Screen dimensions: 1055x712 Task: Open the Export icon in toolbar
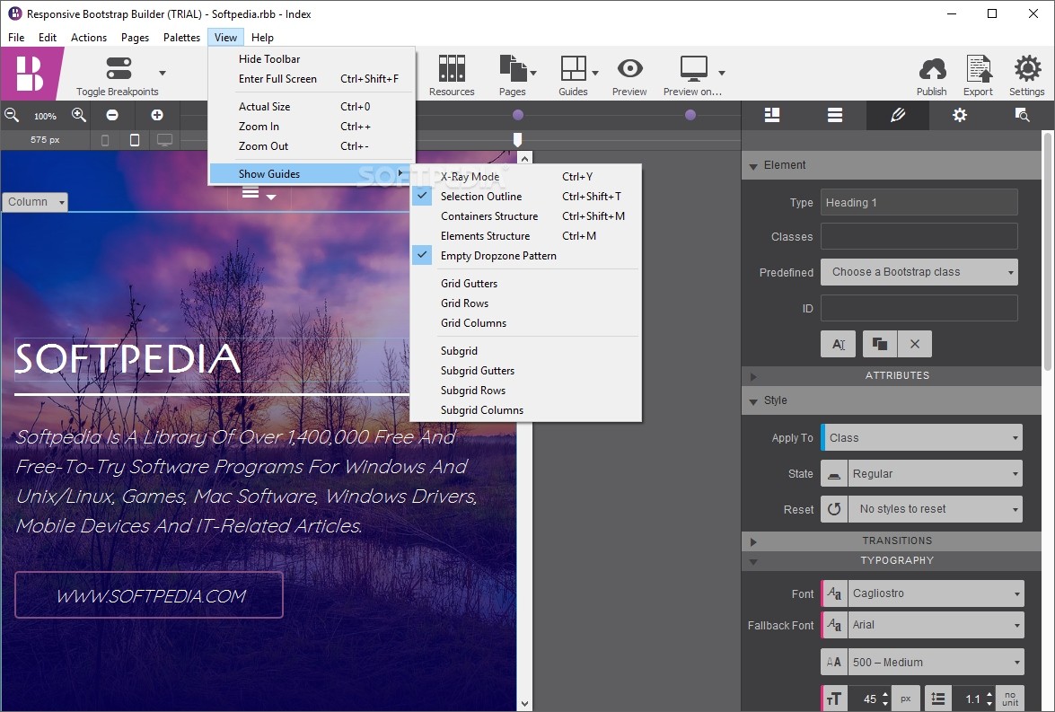[x=978, y=70]
